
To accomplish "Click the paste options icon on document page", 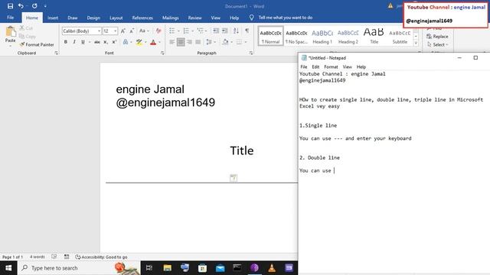I will coord(233,178).
